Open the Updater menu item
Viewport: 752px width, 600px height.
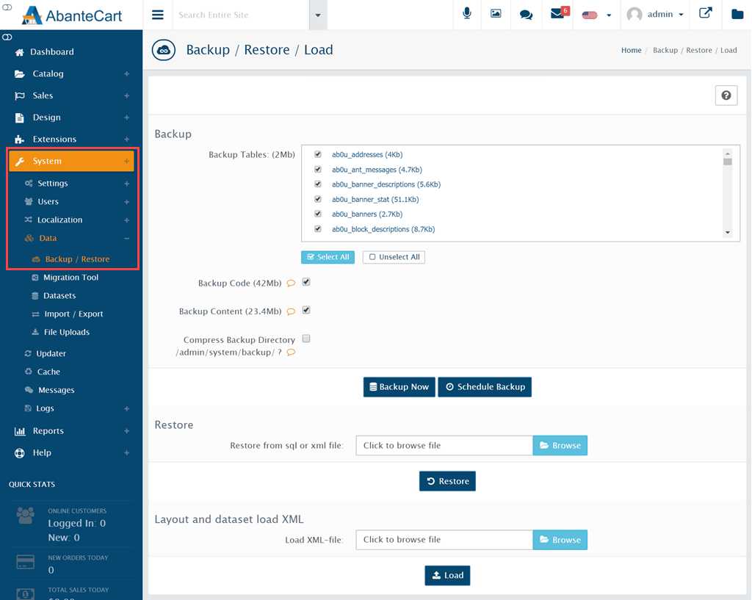51,354
